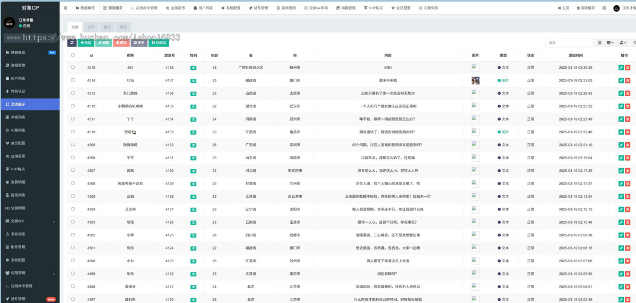Click the 图片 type label in row 4510
636x303 pixels.
click(x=503, y=132)
